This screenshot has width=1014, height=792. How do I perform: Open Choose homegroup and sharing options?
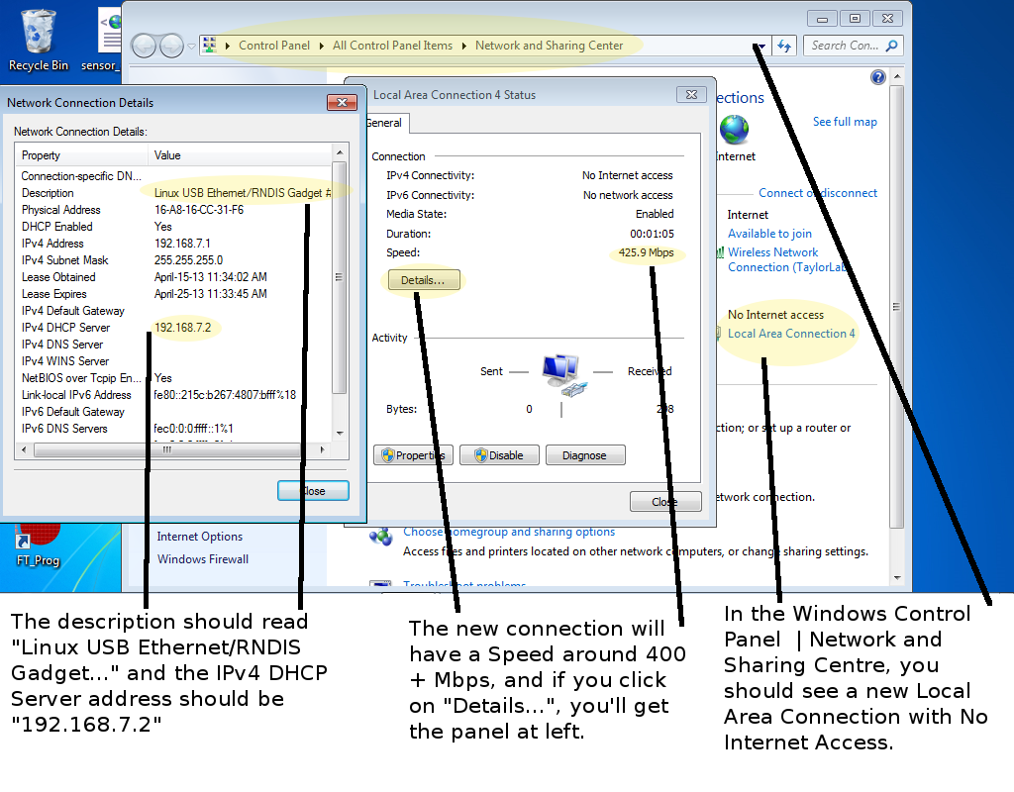509,532
